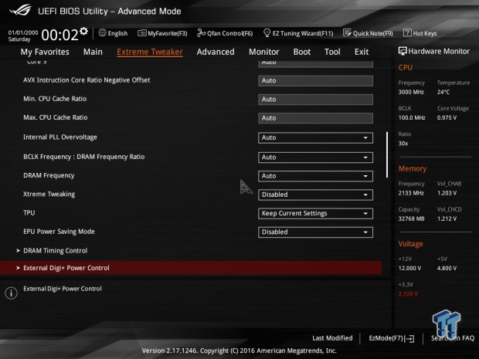Click the ROG logo

20,10
